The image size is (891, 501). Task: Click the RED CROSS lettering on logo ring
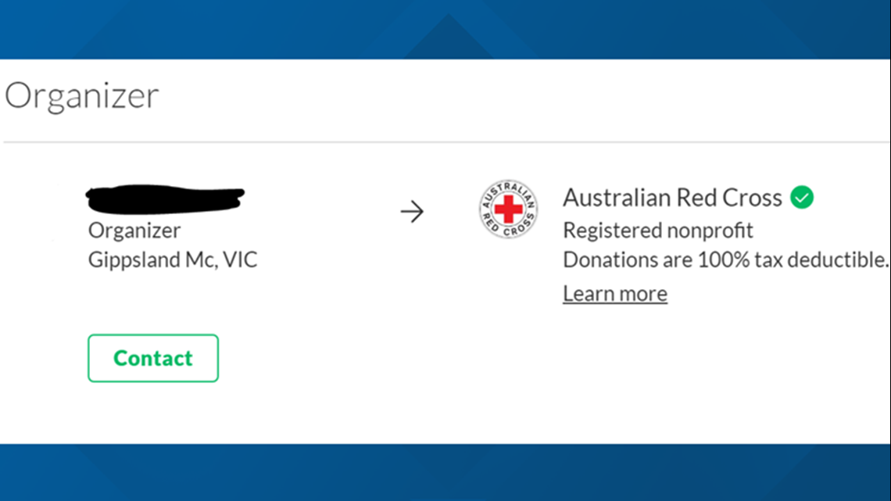coord(508,226)
